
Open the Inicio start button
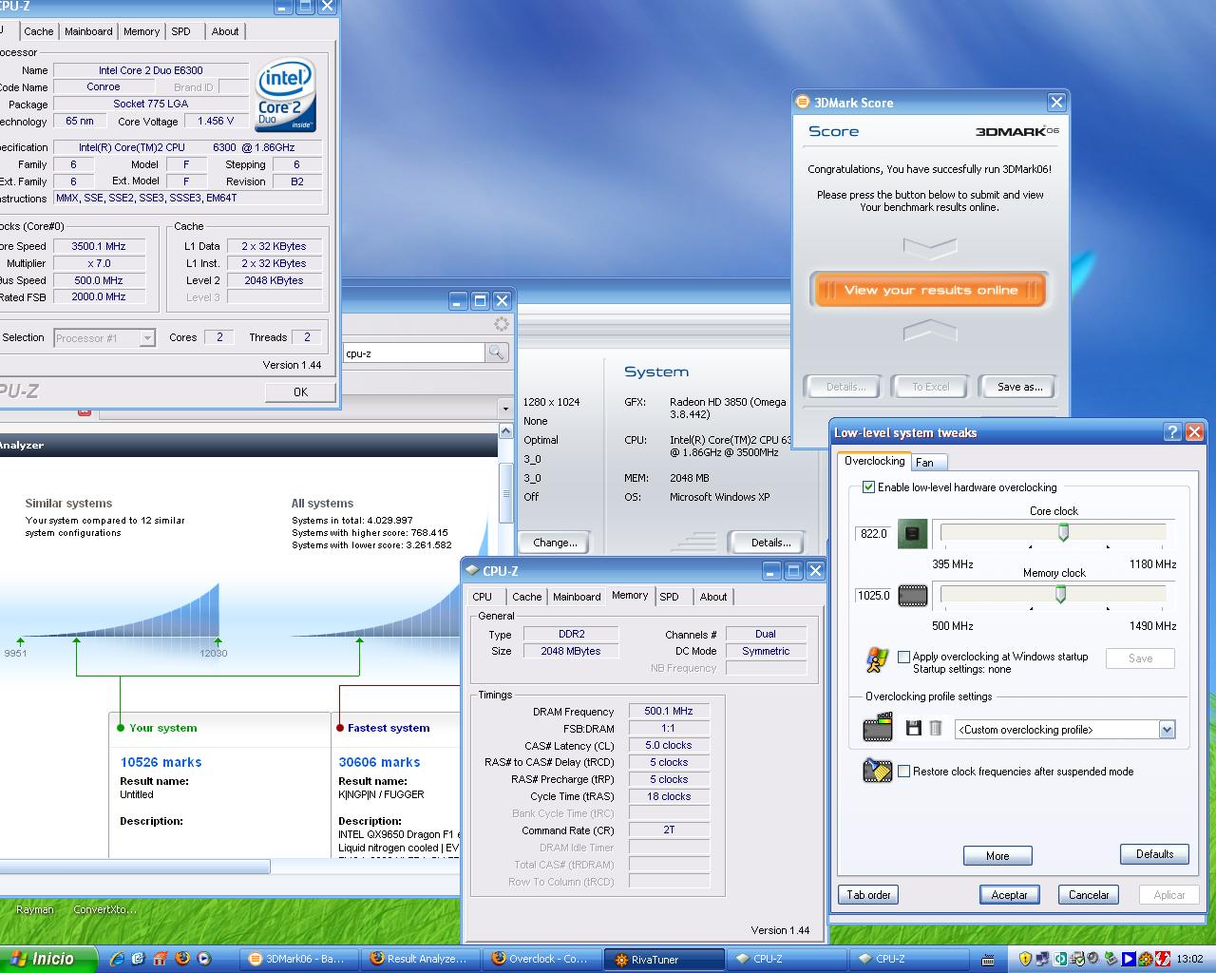click(x=49, y=959)
